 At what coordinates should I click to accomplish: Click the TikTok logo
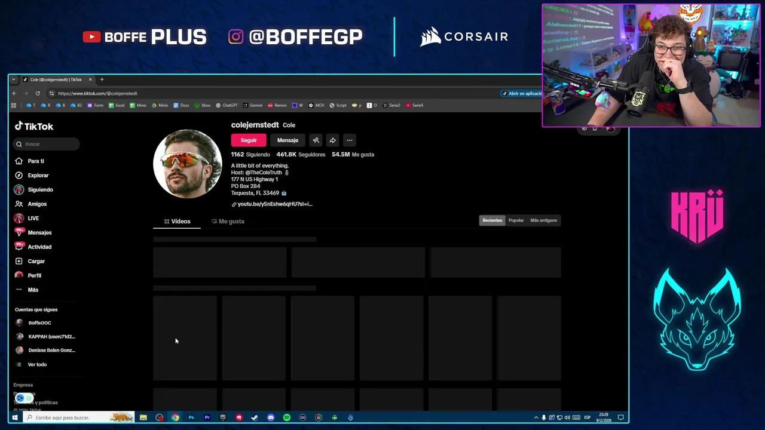[x=34, y=126]
